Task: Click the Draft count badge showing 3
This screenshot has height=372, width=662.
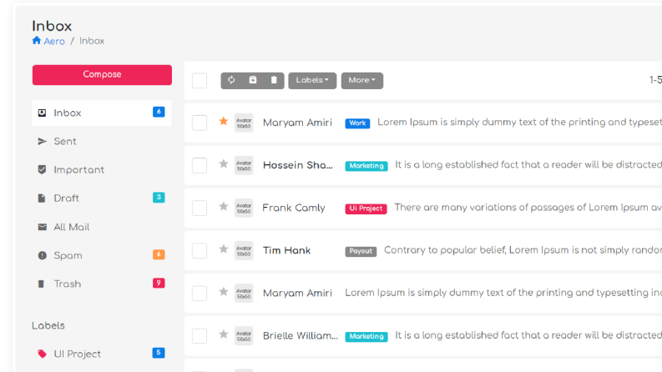Action: [x=159, y=197]
